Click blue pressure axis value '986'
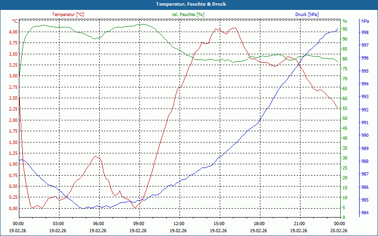378x236 pixels. coord(365,187)
